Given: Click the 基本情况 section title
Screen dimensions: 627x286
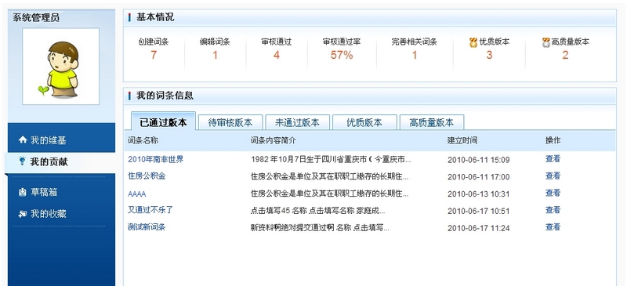Looking at the screenshot, I should (x=155, y=17).
